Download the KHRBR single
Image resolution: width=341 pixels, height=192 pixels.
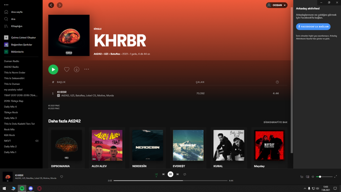click(x=77, y=69)
